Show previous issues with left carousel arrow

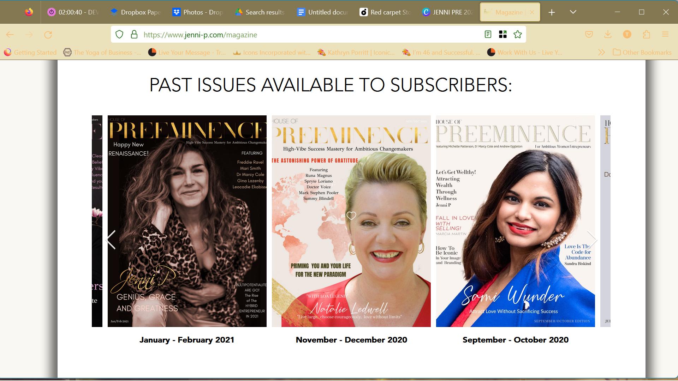tap(111, 240)
